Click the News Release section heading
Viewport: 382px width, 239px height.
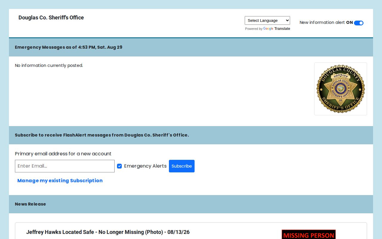point(30,204)
